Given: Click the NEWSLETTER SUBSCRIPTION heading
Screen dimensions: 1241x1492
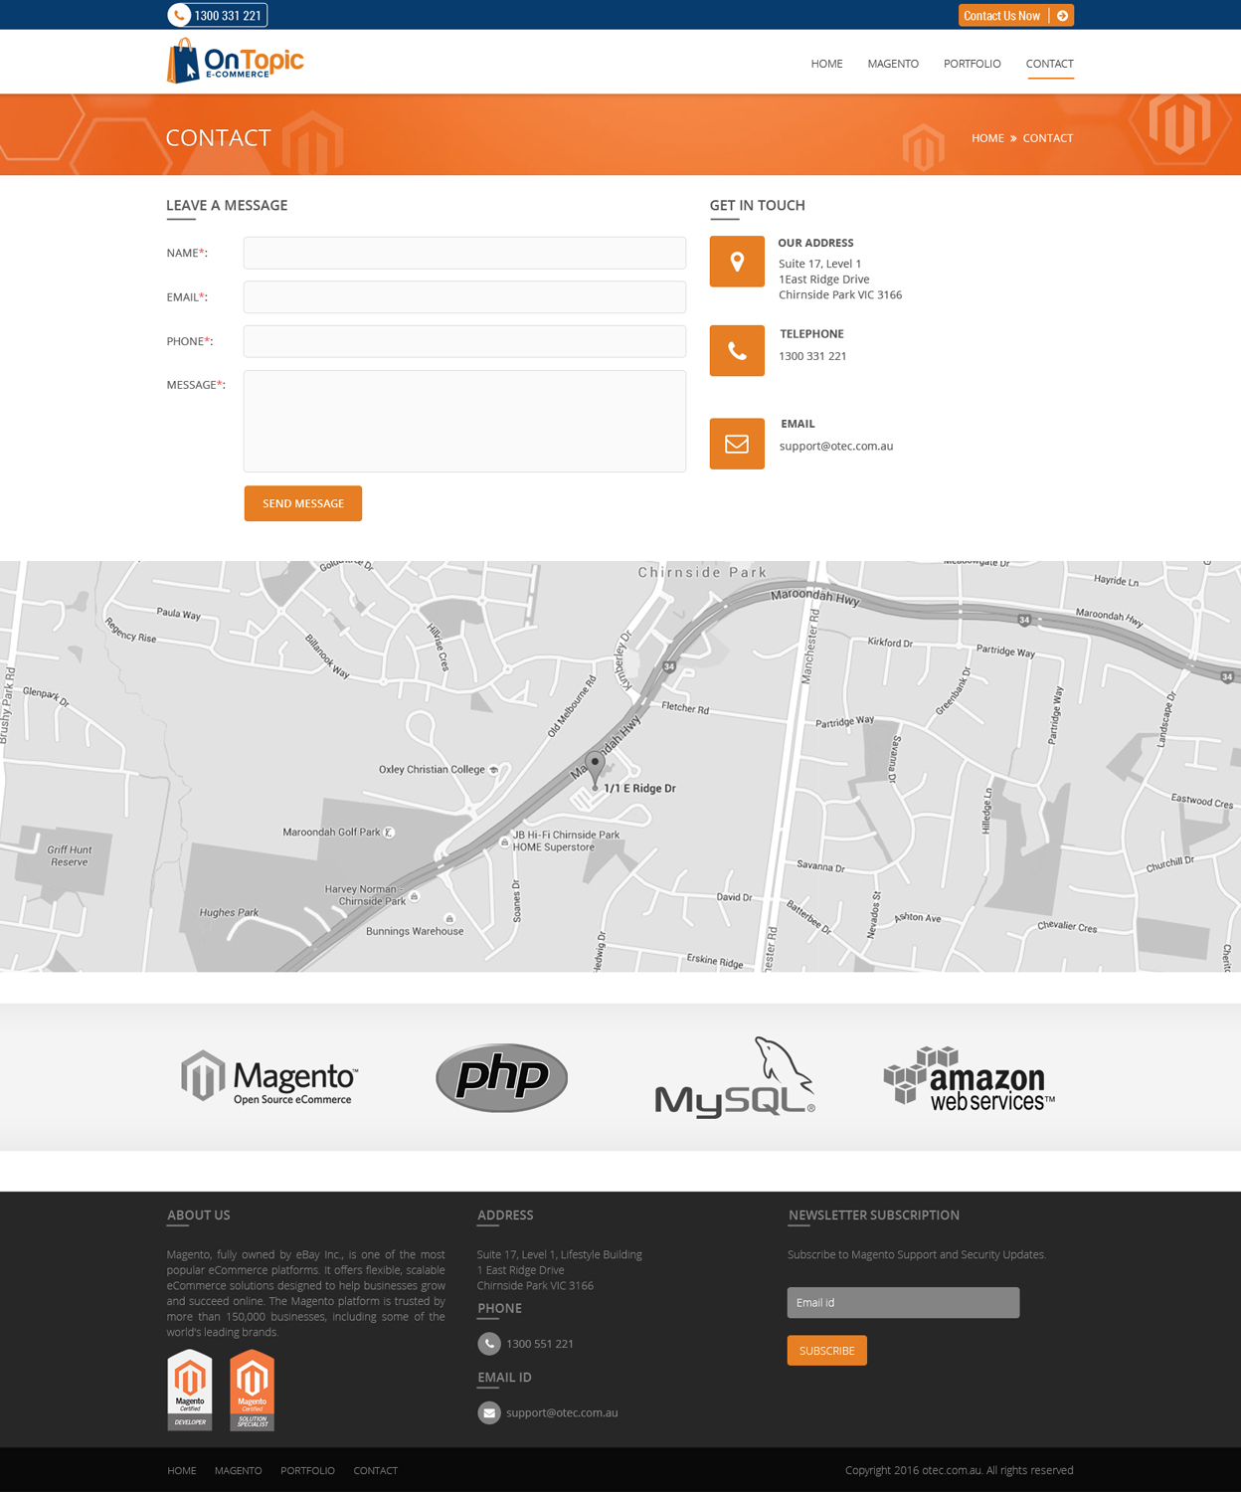Looking at the screenshot, I should [874, 1215].
